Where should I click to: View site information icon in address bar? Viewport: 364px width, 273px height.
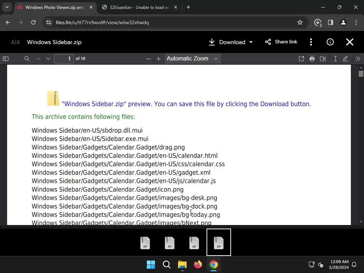49,22
